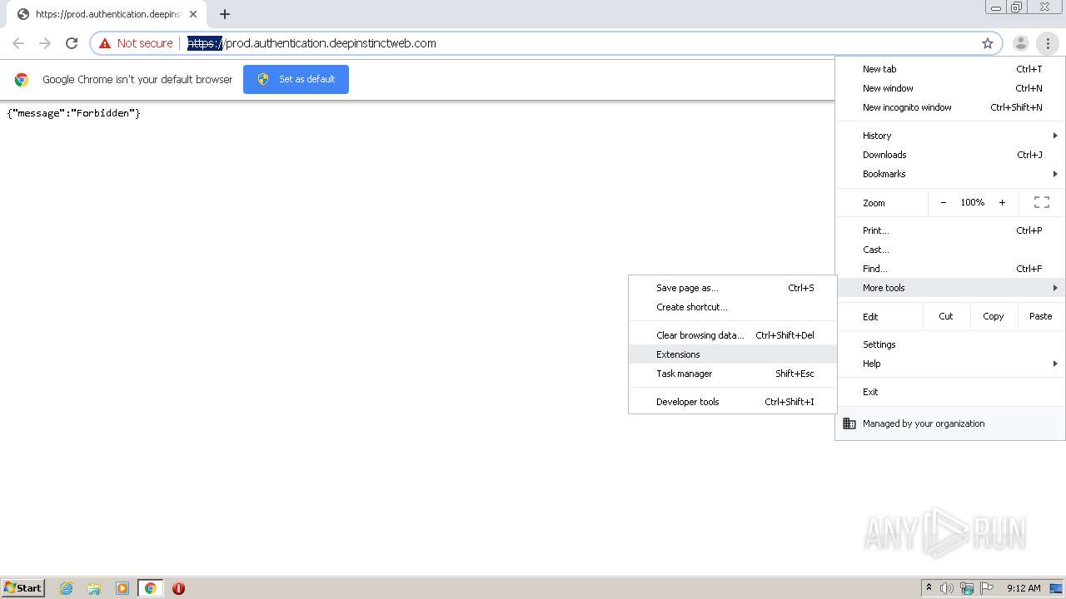This screenshot has height=599, width=1066.
Task: Click the Google Chrome logo in the infobar
Action: [x=22, y=79]
